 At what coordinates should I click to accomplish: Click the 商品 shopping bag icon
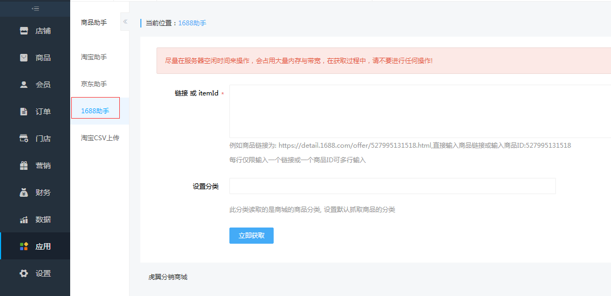24,58
